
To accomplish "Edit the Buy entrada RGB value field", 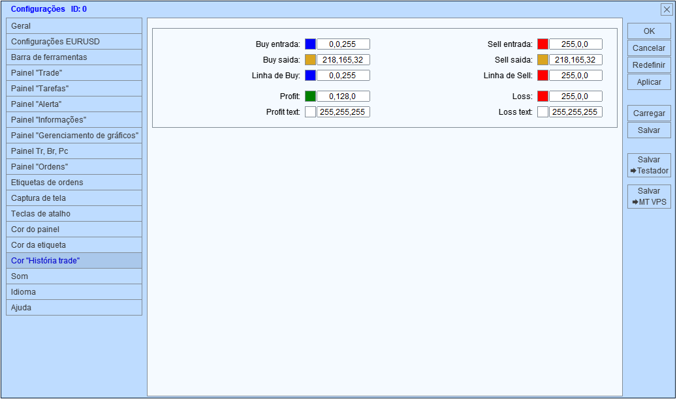I will point(343,44).
